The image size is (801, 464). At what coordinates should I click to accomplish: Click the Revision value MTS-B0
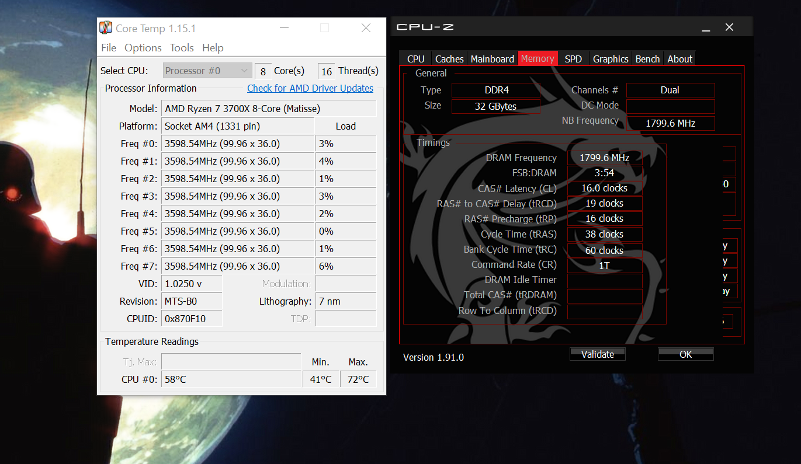192,301
